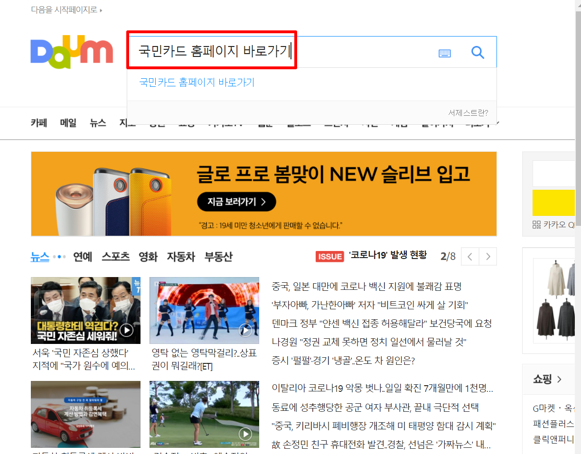Image resolution: width=581 pixels, height=454 pixels.
Task: Click the magnifying glass search button
Action: click(478, 53)
